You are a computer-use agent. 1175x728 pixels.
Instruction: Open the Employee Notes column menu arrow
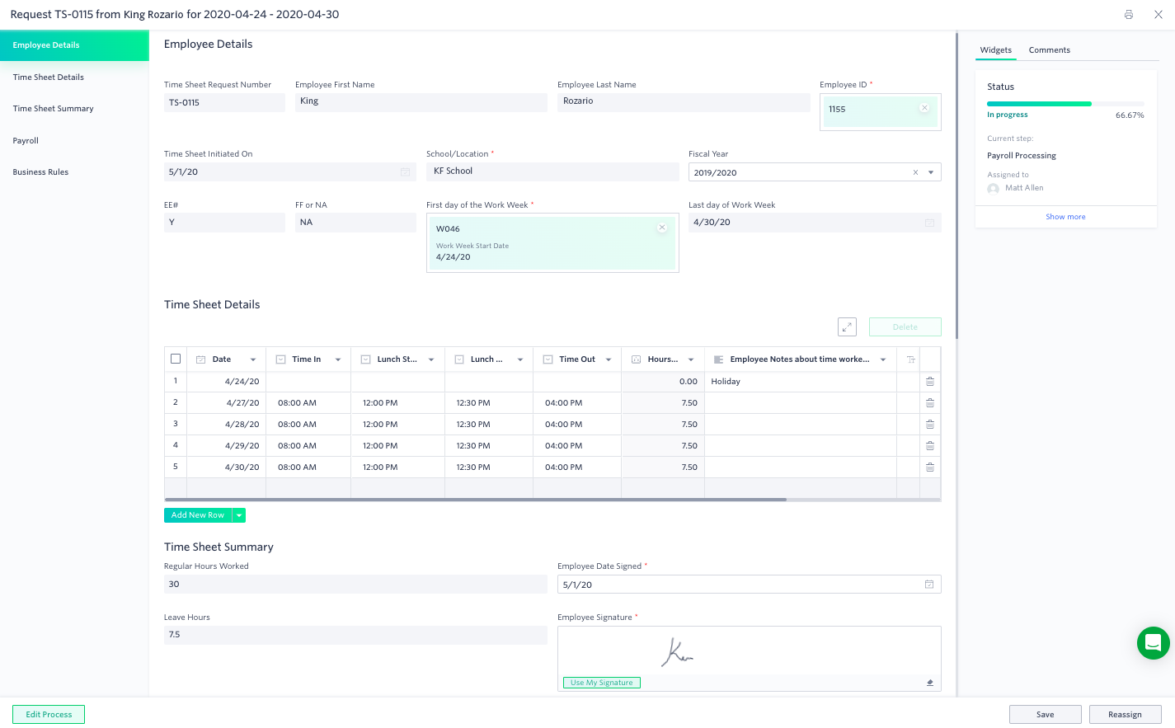pos(883,359)
